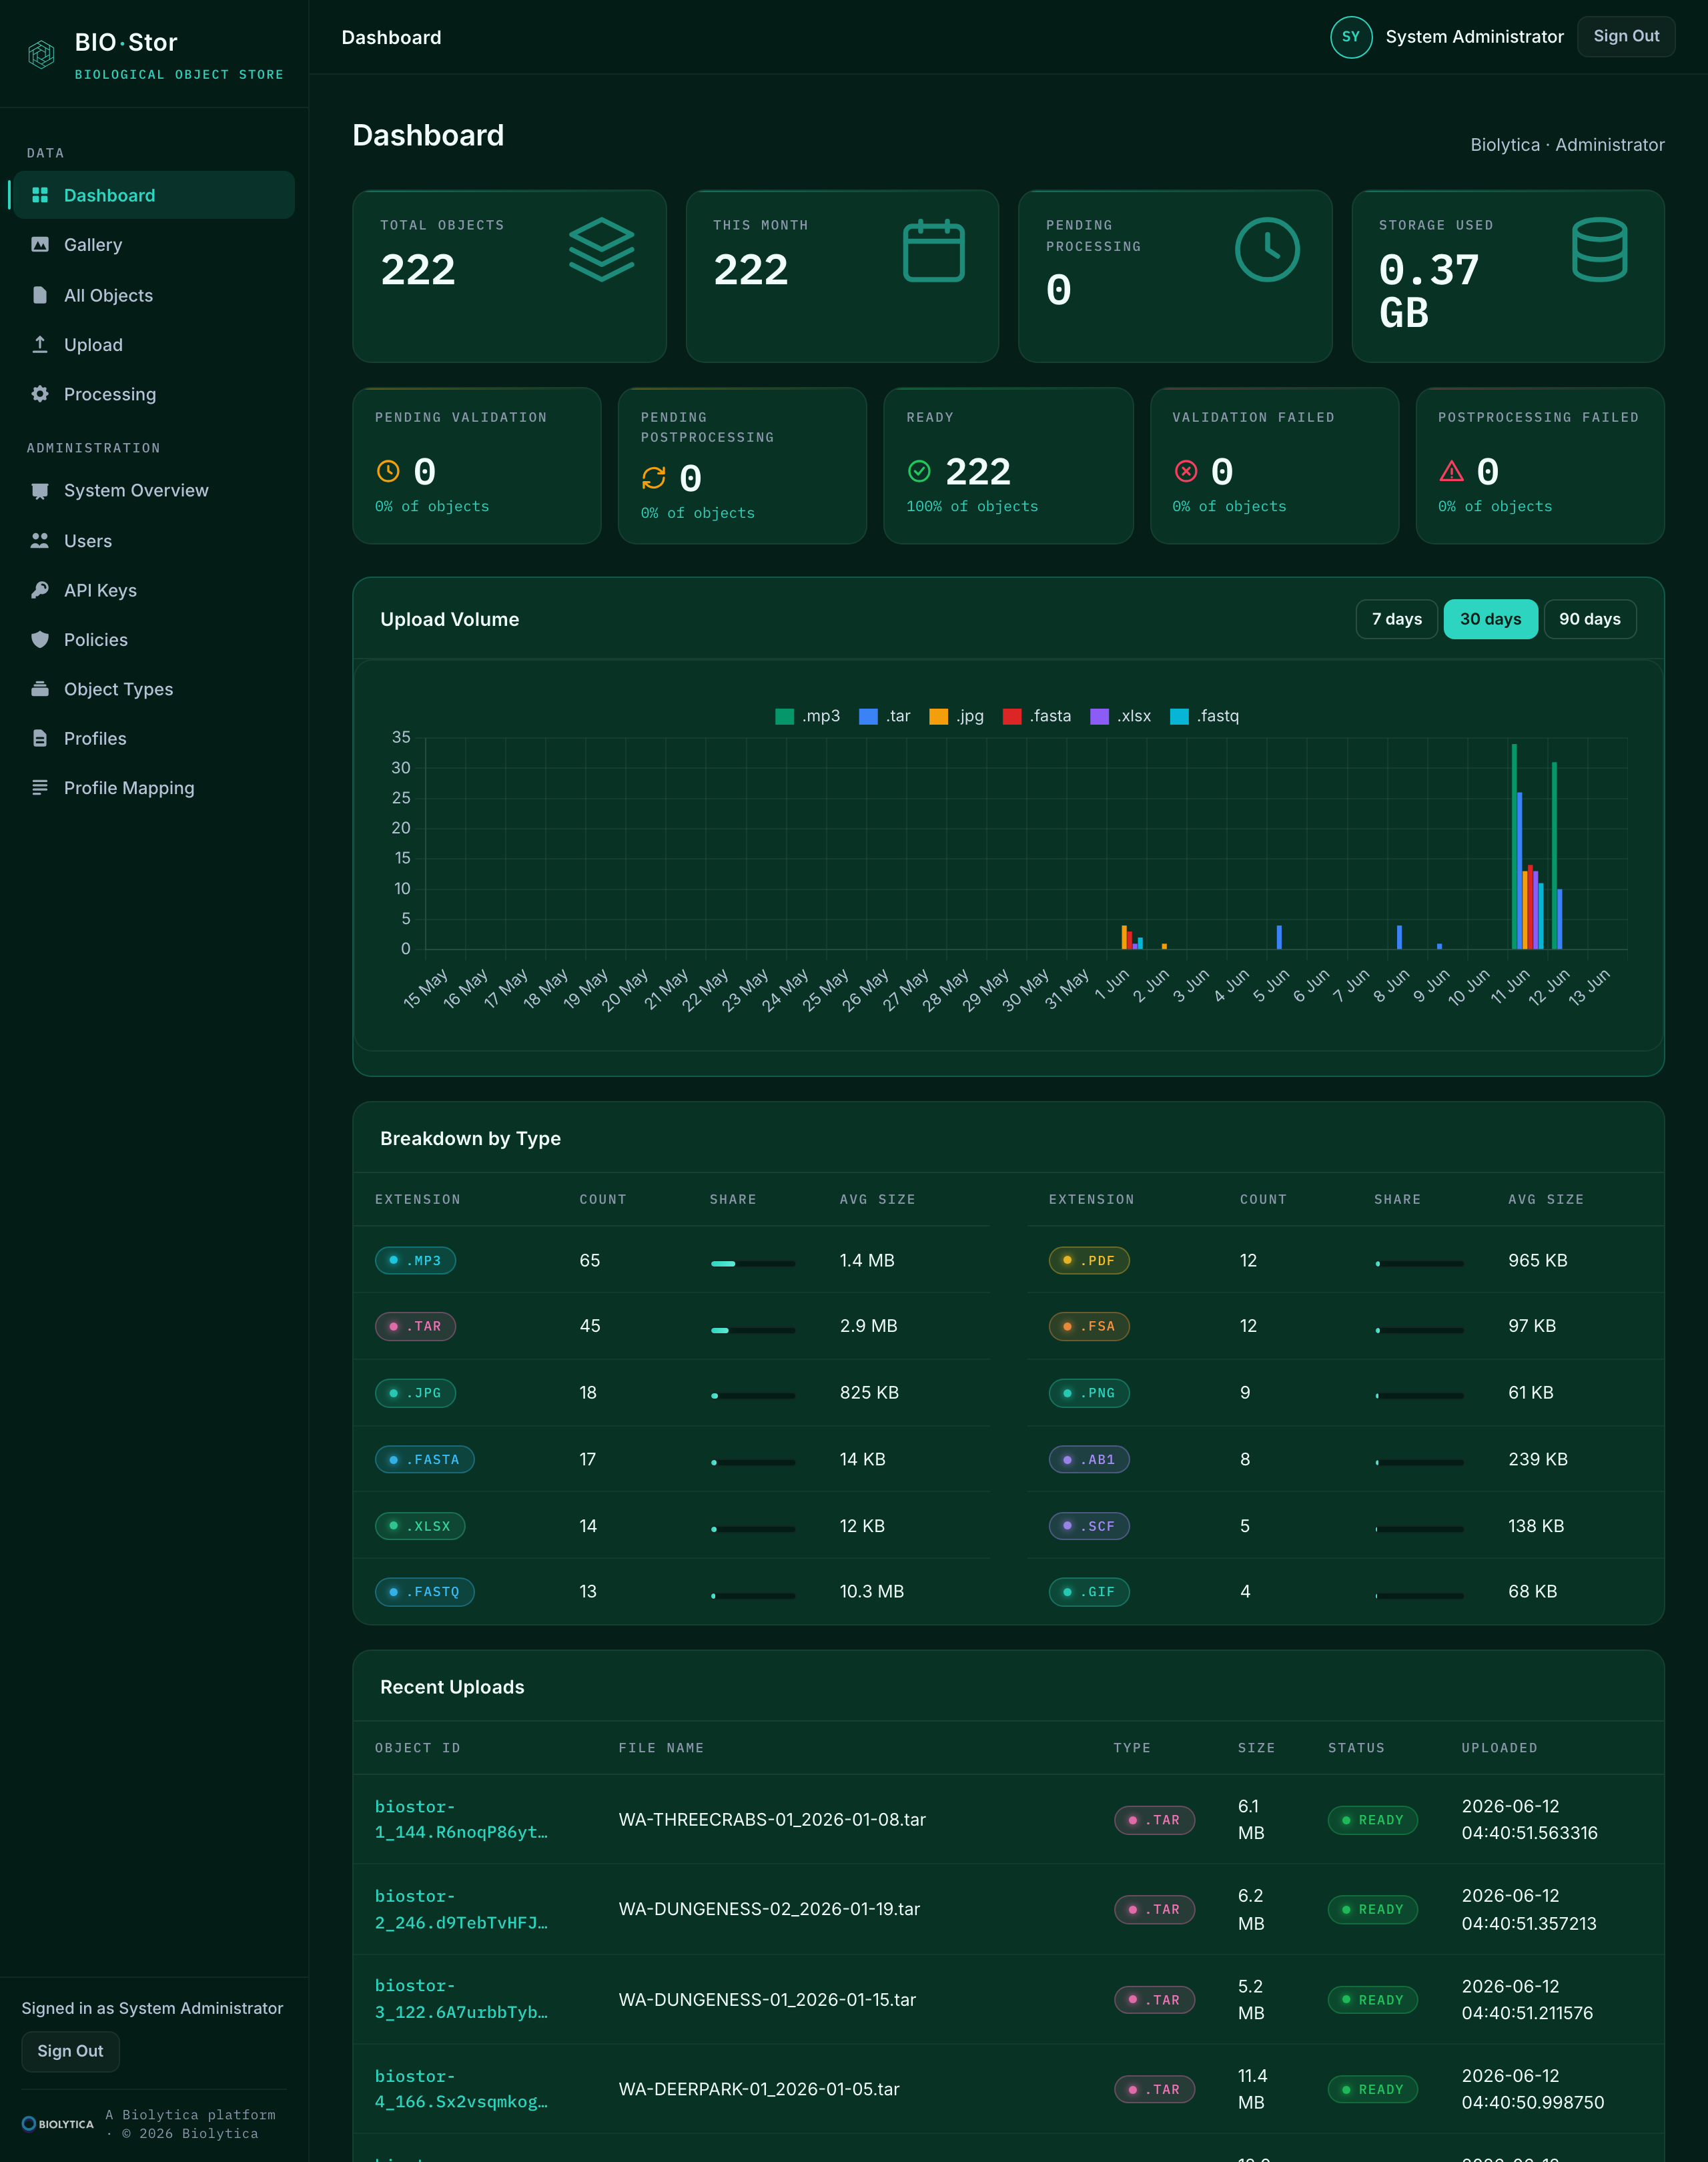Click the Object Types stack icon
The image size is (1708, 2162).
[40, 689]
